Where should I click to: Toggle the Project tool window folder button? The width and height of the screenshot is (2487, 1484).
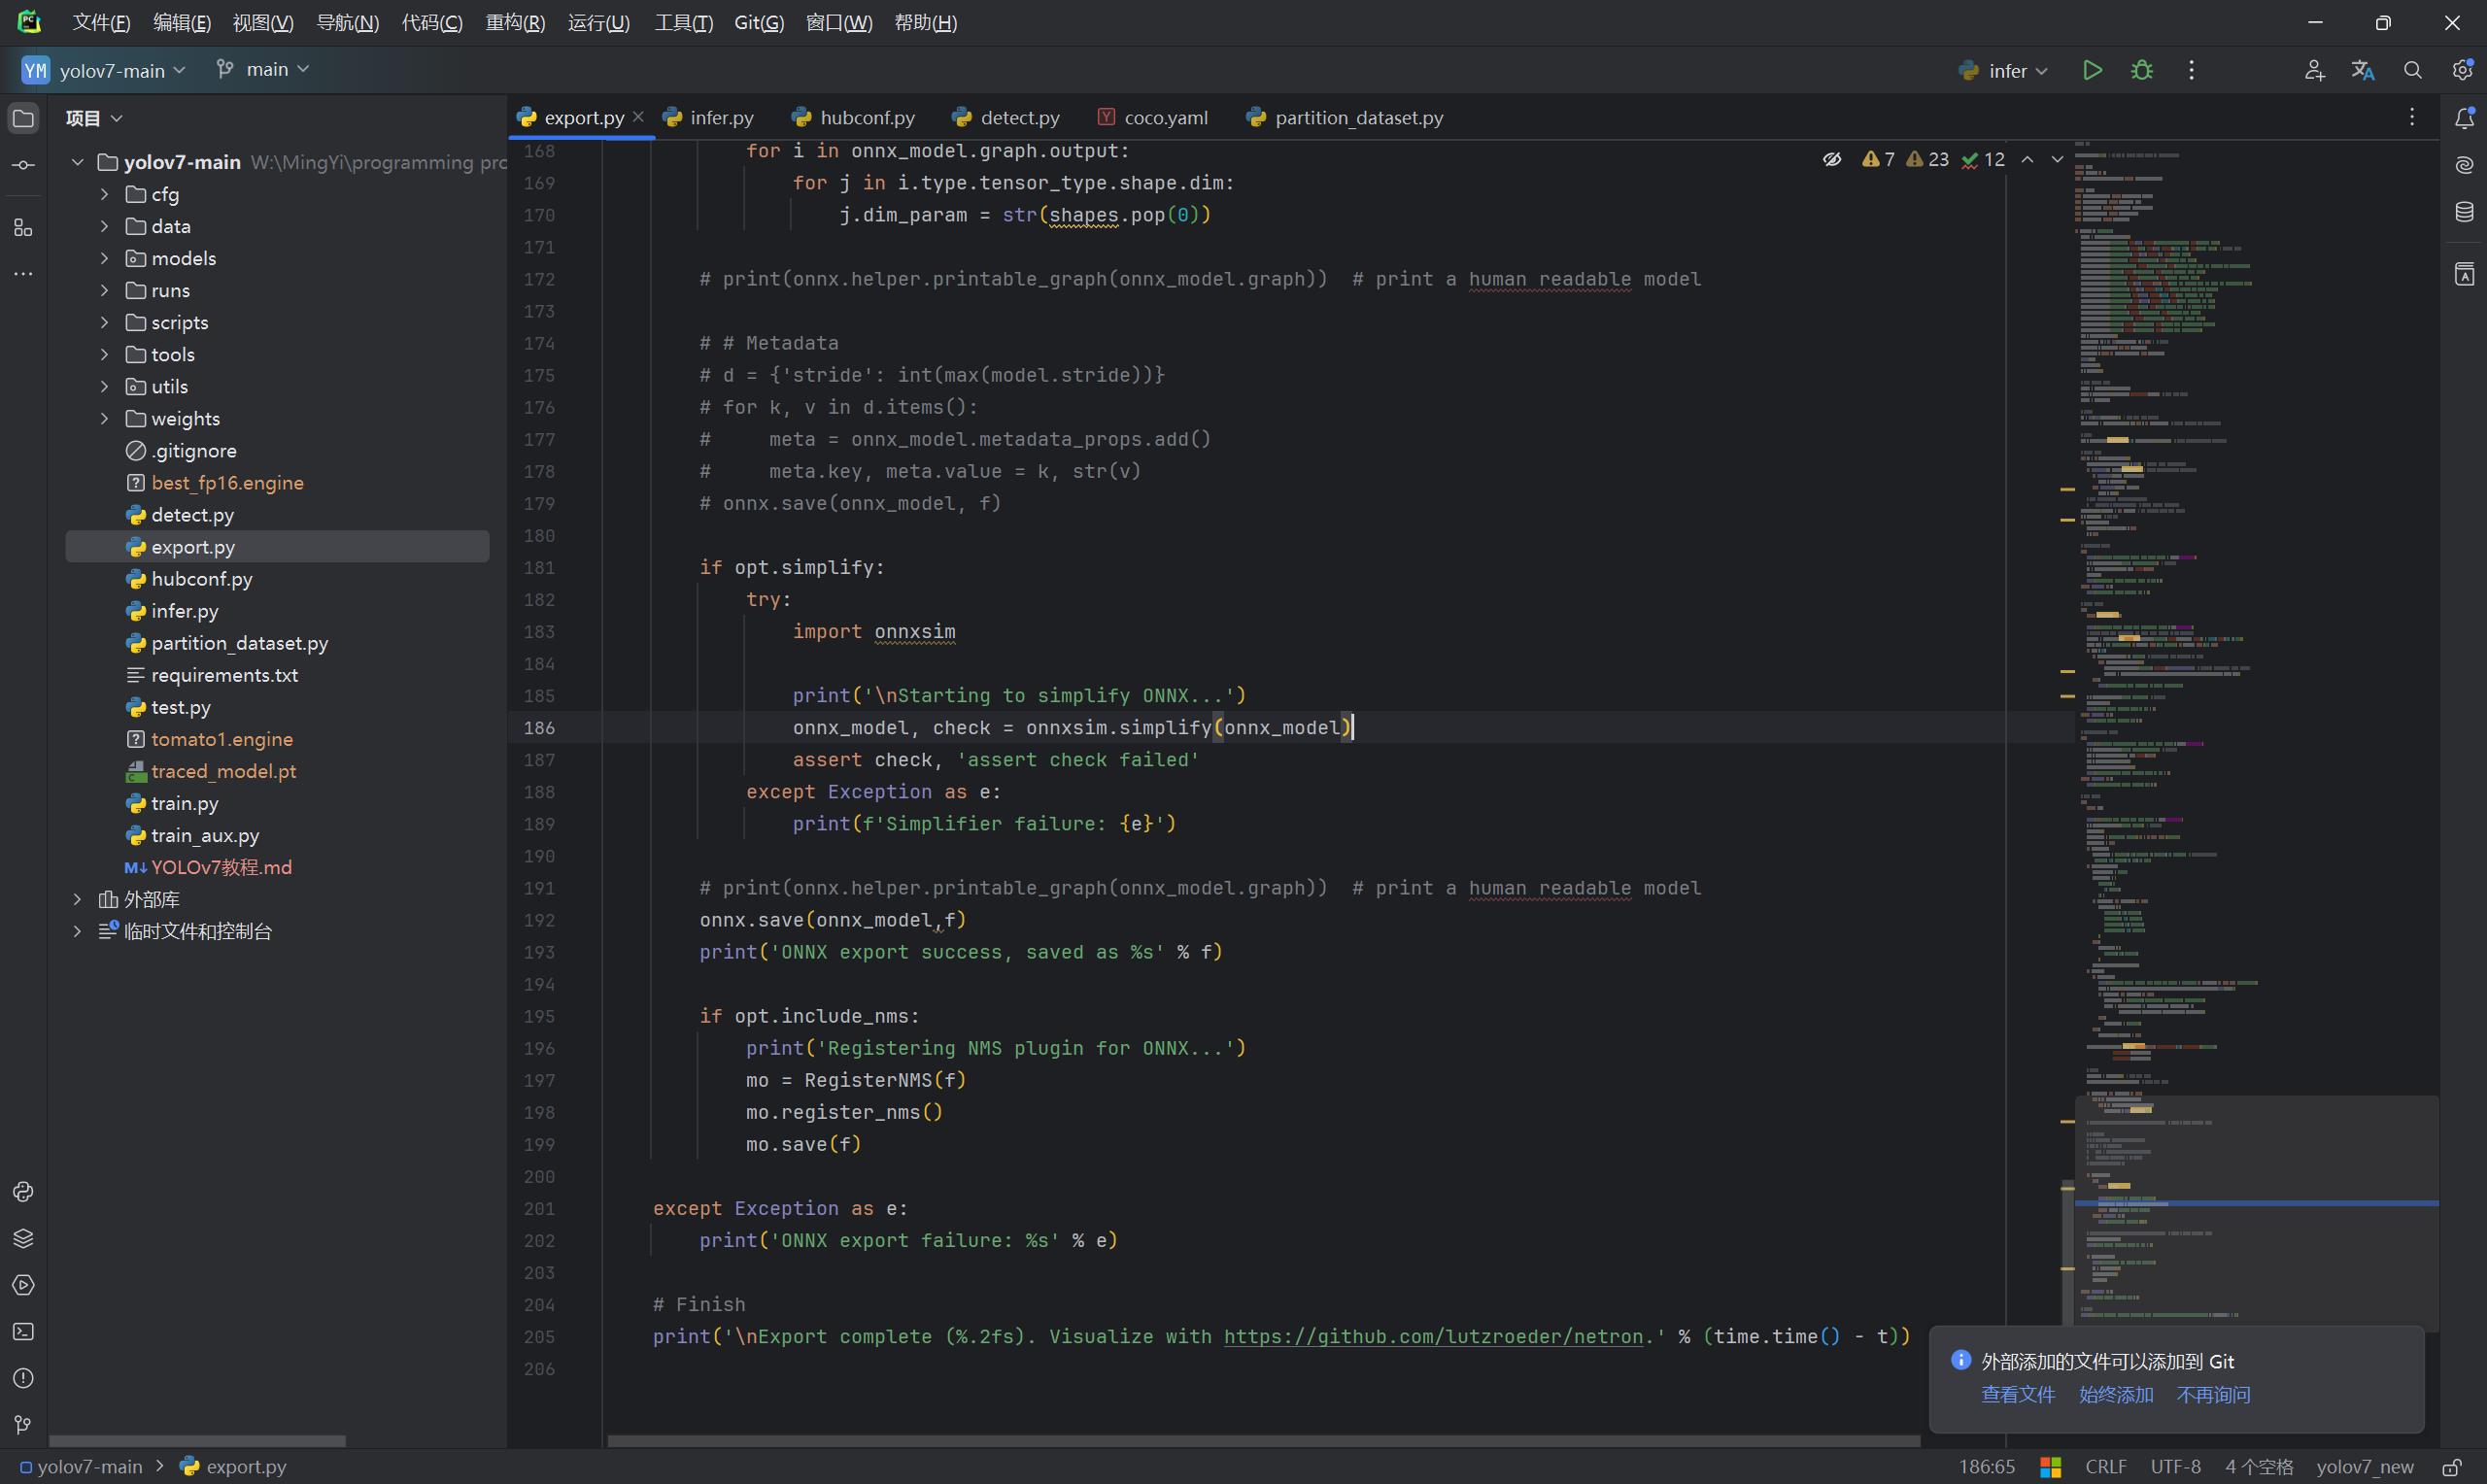coord(23,118)
